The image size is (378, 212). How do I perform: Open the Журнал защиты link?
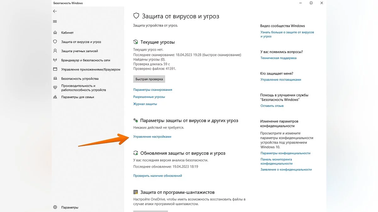pos(145,104)
